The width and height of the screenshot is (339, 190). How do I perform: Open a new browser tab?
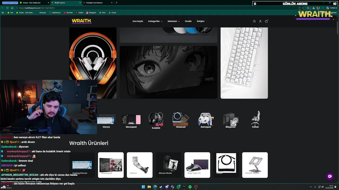(x=117, y=3)
